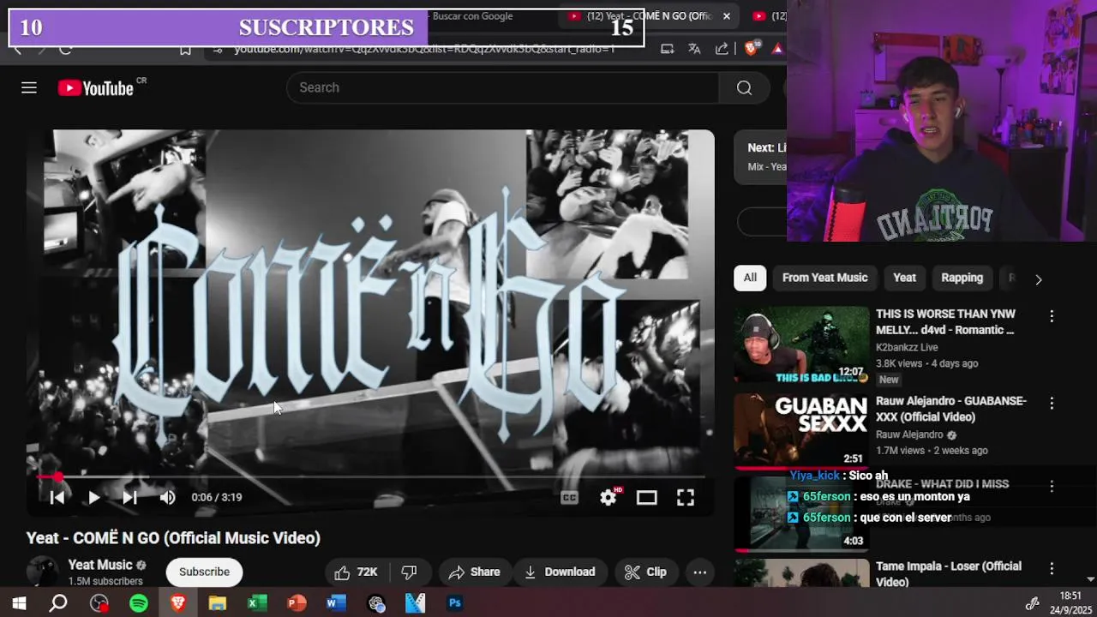Skip to the previous video
This screenshot has width=1097, height=617.
pos(57,497)
